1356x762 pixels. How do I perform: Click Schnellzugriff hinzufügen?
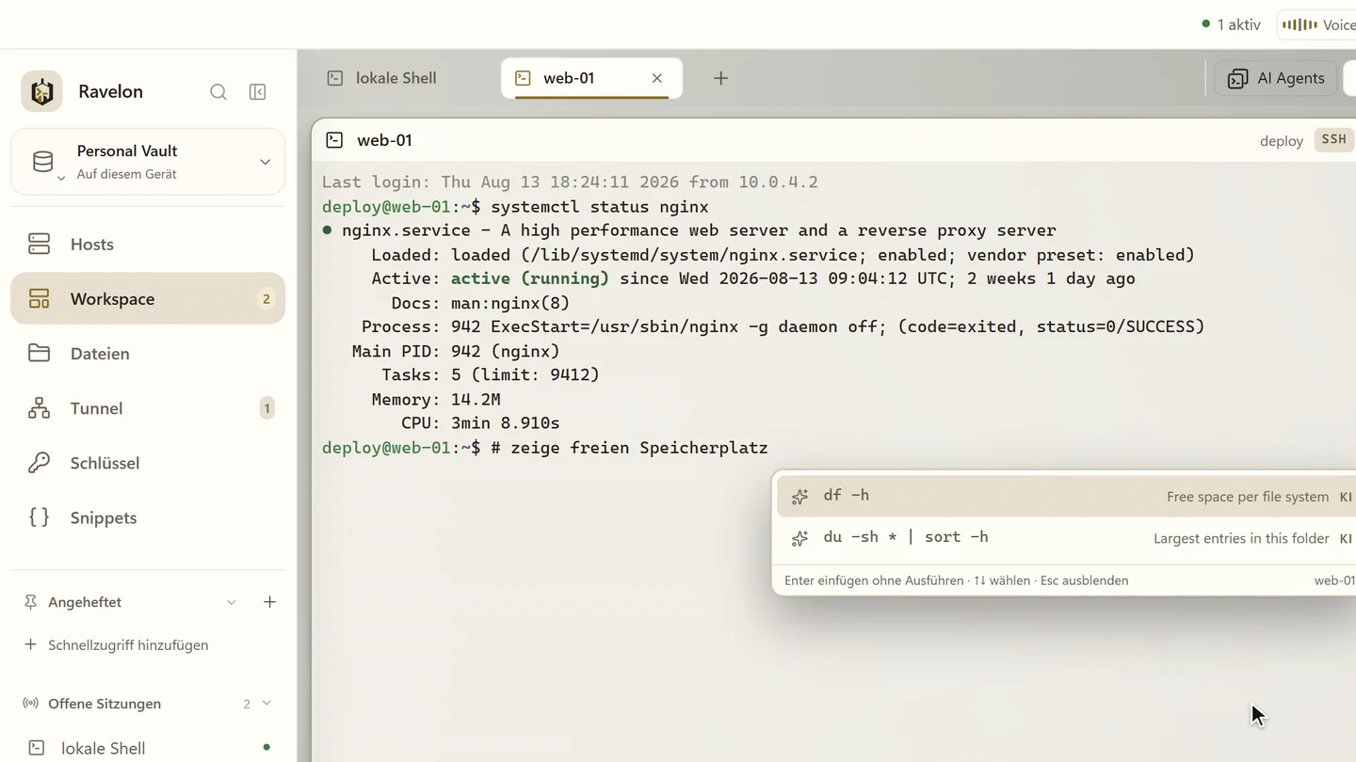tap(128, 644)
